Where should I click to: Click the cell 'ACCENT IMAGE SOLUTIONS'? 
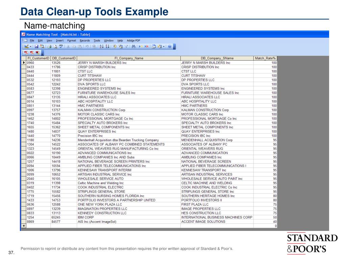pos(217,221)
